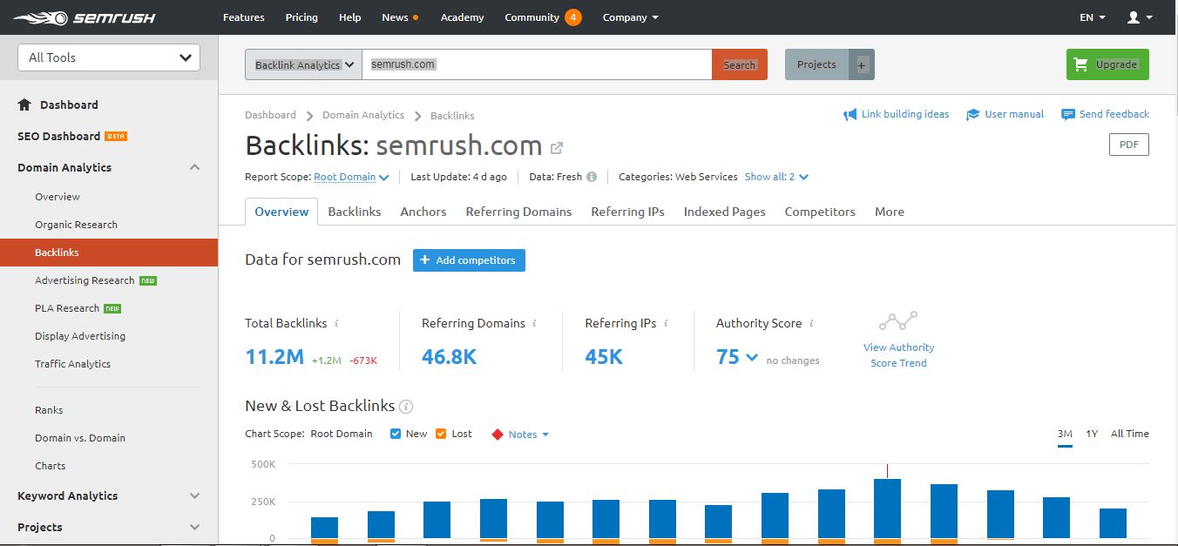Image resolution: width=1178 pixels, height=546 pixels.
Task: Click the orange News notification dot
Action: 416,17
